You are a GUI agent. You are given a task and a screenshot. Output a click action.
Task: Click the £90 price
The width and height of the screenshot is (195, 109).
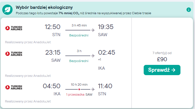tap(162, 59)
